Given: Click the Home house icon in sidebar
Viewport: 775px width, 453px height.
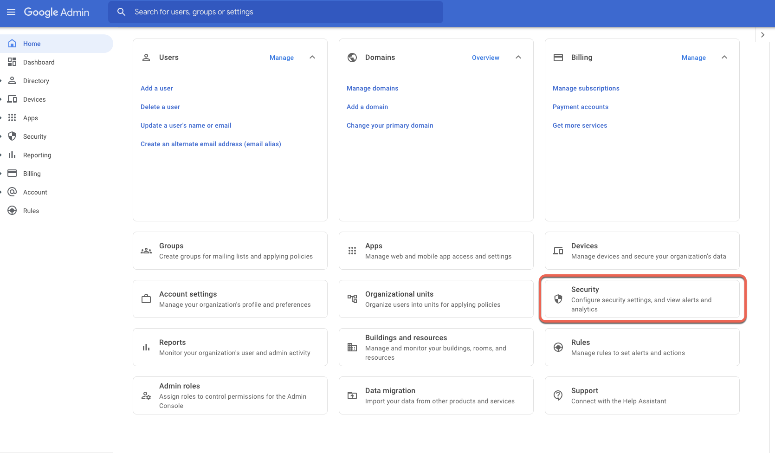Looking at the screenshot, I should click(12, 44).
